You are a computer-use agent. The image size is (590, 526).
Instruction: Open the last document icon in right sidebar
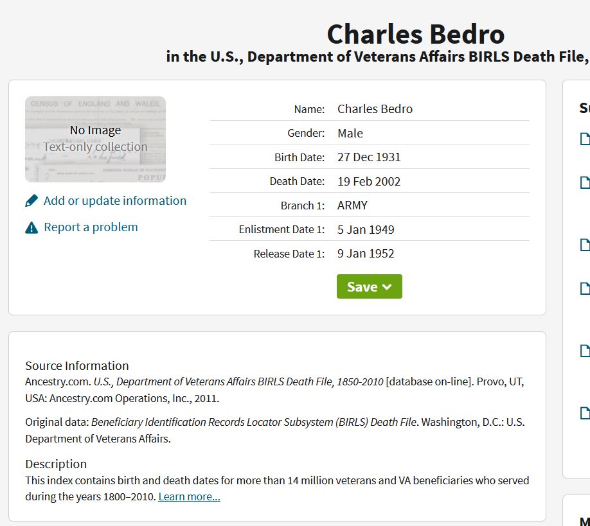585,412
